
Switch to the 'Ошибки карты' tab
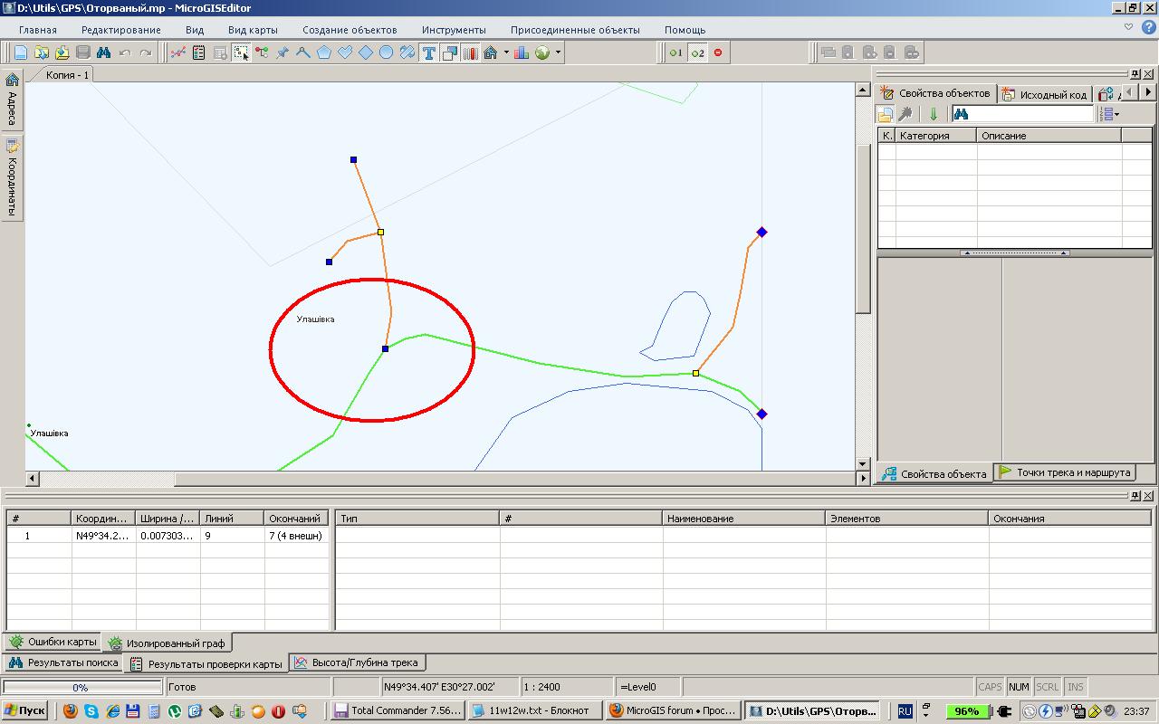pos(53,642)
